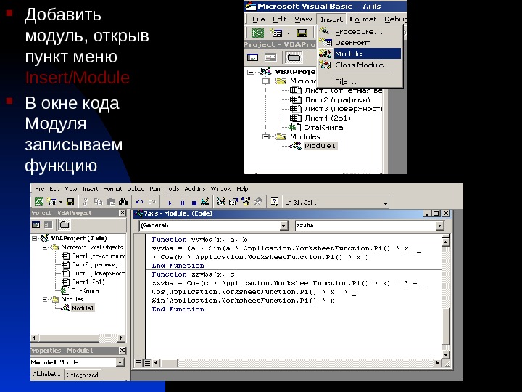Open Insert UserForm dropdown arrow in upper toolbar
The height and width of the screenshot is (392, 522).
pyautogui.click(x=289, y=33)
